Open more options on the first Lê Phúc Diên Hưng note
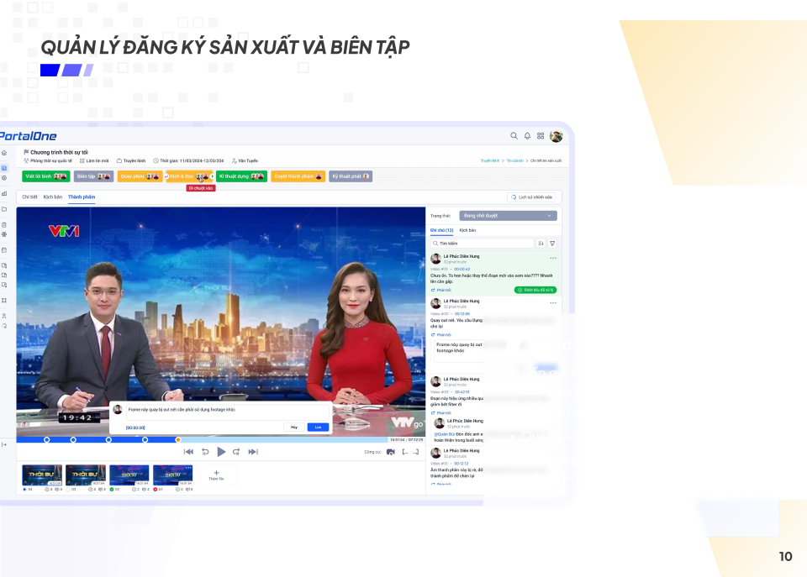This screenshot has height=577, width=807. tap(553, 258)
